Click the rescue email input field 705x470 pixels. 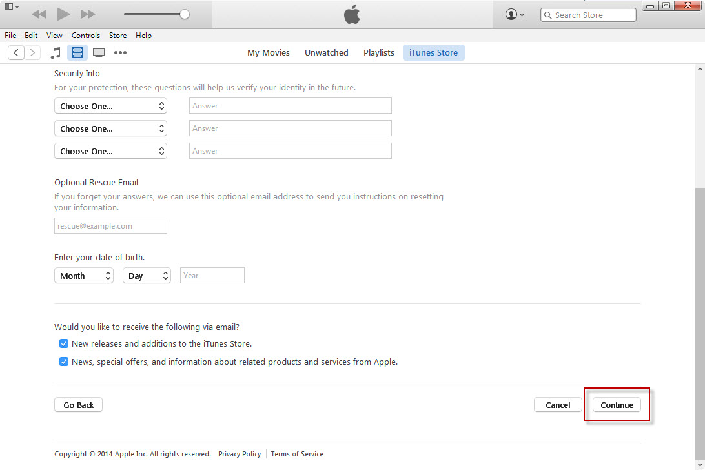(110, 226)
